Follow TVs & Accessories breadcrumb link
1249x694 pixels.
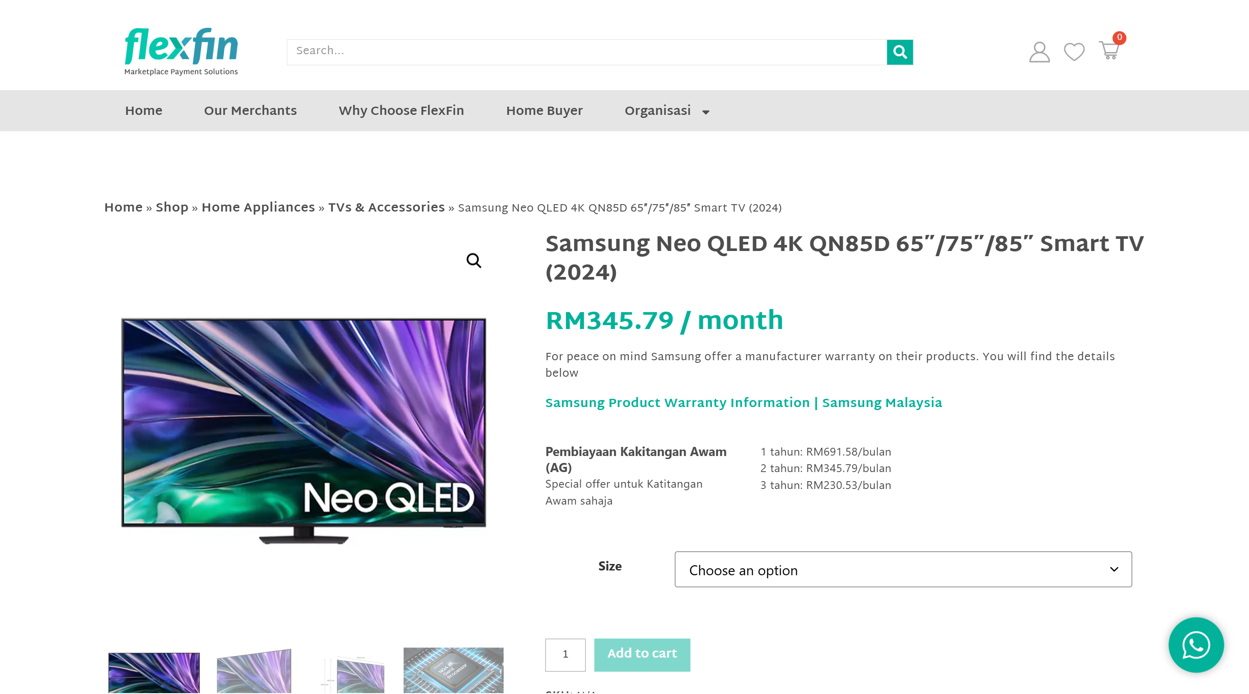point(386,208)
